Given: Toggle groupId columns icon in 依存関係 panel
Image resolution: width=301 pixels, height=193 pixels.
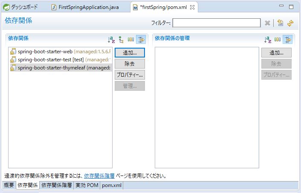Looking at the screenshot, I should pyautogui.click(x=131, y=40).
